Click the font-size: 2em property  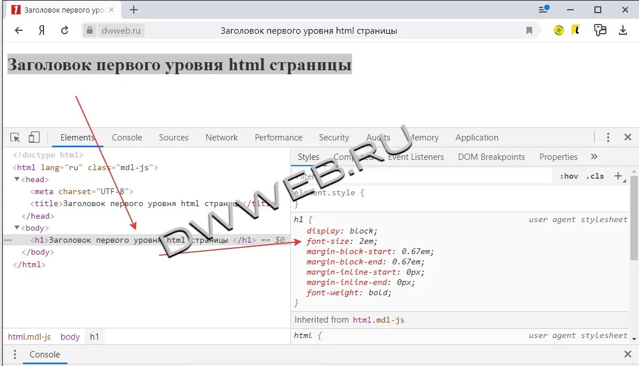pos(342,242)
